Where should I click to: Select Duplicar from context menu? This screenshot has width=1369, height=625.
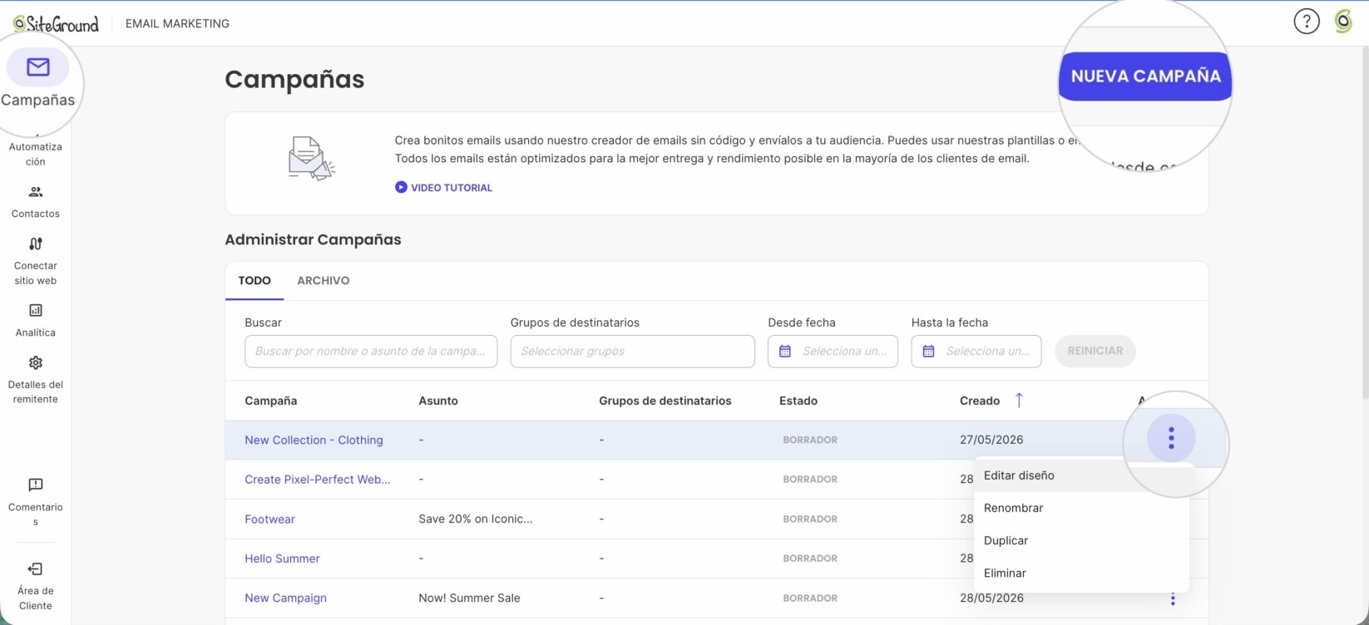point(1081,540)
